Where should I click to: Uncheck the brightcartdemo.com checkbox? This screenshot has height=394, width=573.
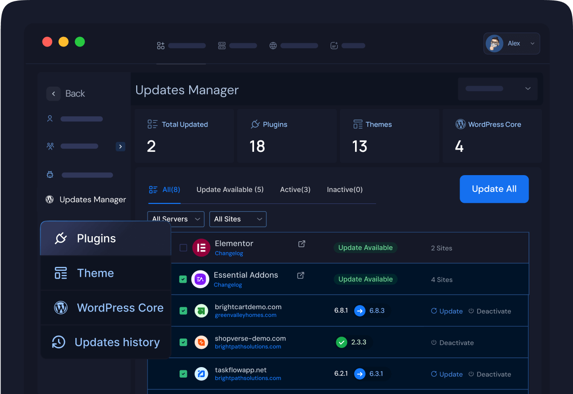point(183,311)
